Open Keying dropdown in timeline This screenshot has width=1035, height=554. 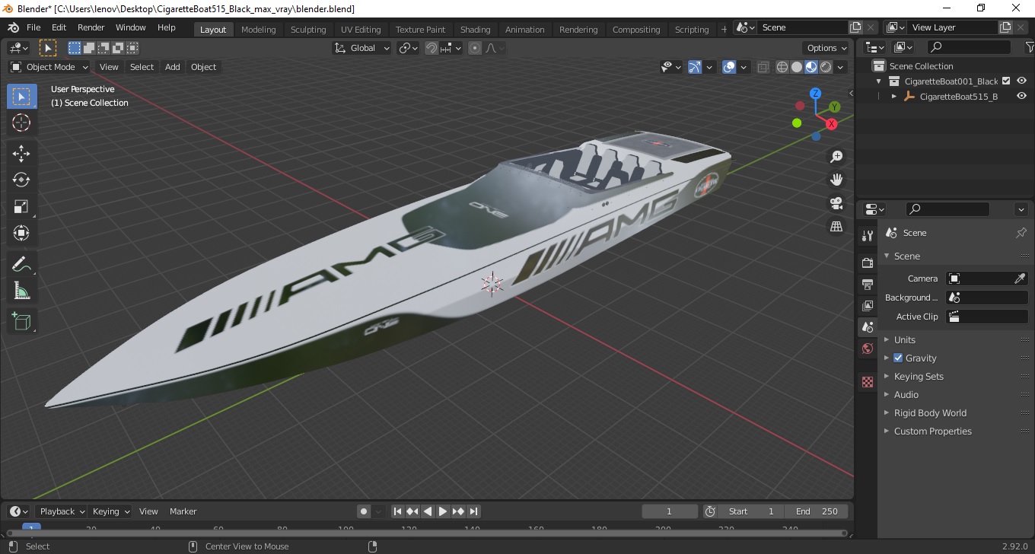[110, 511]
